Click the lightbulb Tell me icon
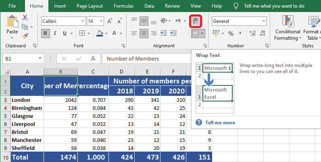 click(236, 6)
